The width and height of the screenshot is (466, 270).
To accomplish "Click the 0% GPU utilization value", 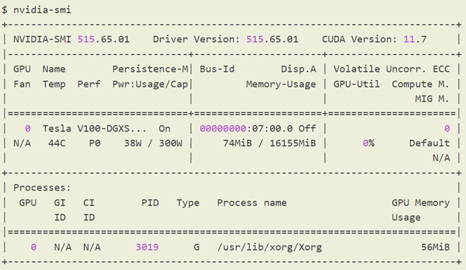I will coord(368,143).
